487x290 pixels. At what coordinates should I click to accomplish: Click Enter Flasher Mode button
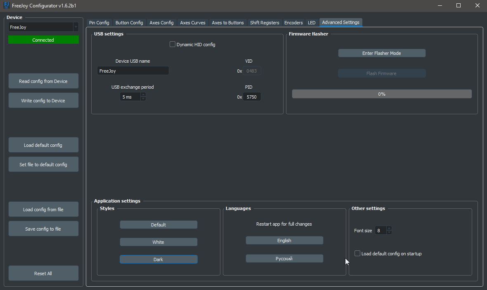click(382, 53)
